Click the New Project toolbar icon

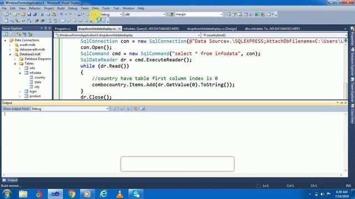coord(6,14)
